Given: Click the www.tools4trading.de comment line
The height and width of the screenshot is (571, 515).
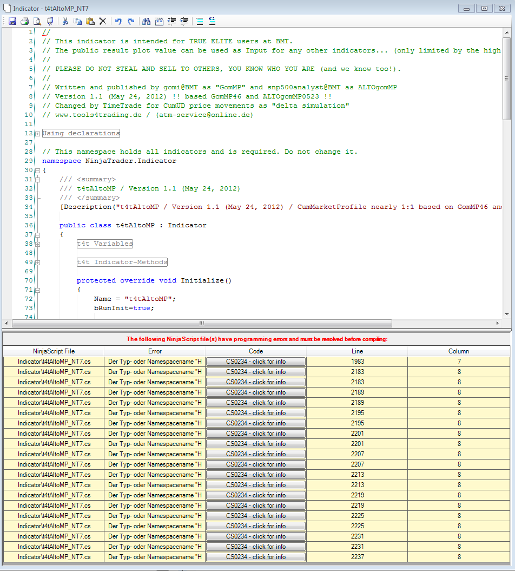Looking at the screenshot, I should click(x=147, y=115).
